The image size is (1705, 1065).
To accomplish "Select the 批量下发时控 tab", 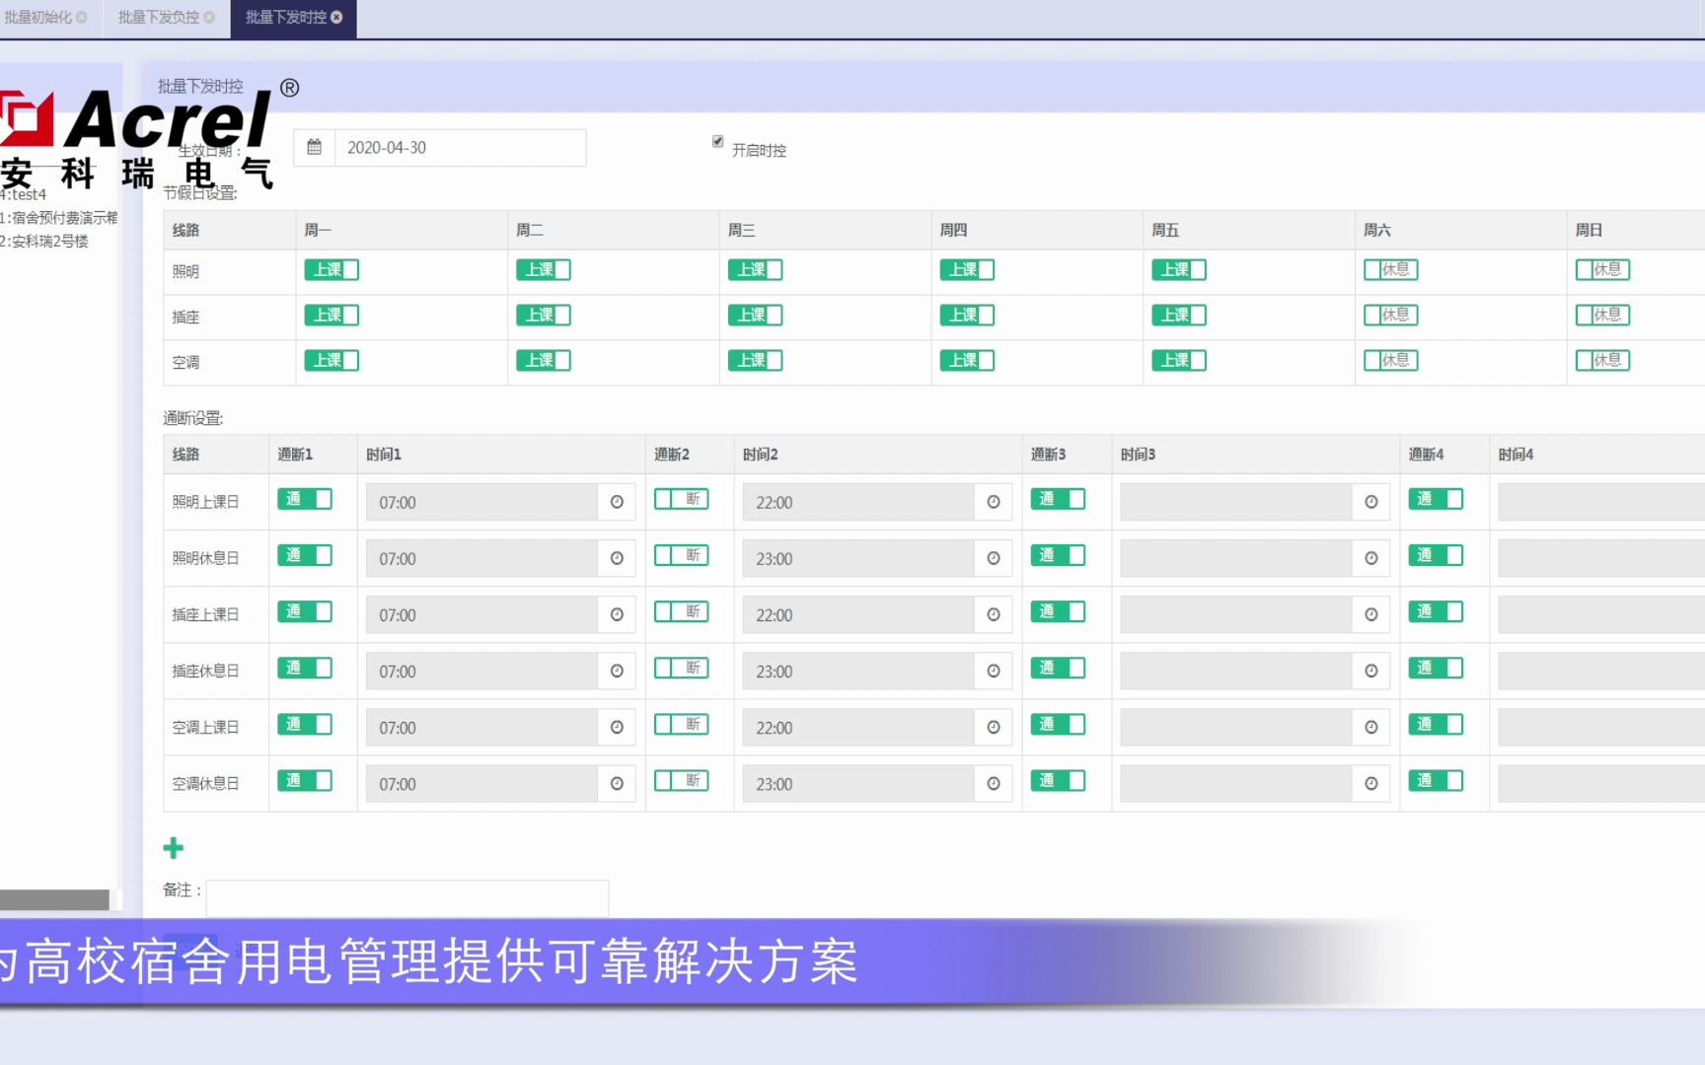I will pos(285,17).
